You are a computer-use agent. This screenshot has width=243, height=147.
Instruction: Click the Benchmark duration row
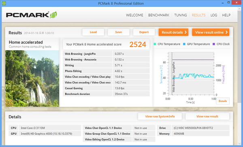click(106, 94)
